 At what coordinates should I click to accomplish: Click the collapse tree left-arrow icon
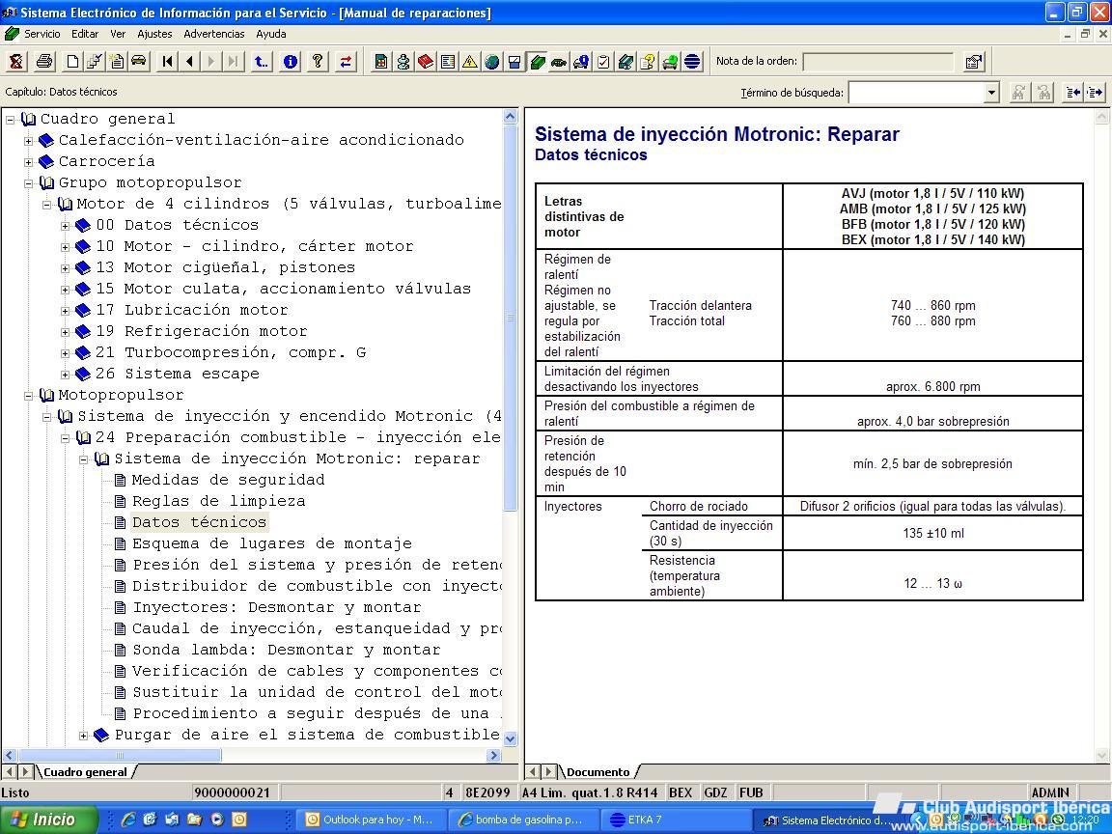(1073, 93)
